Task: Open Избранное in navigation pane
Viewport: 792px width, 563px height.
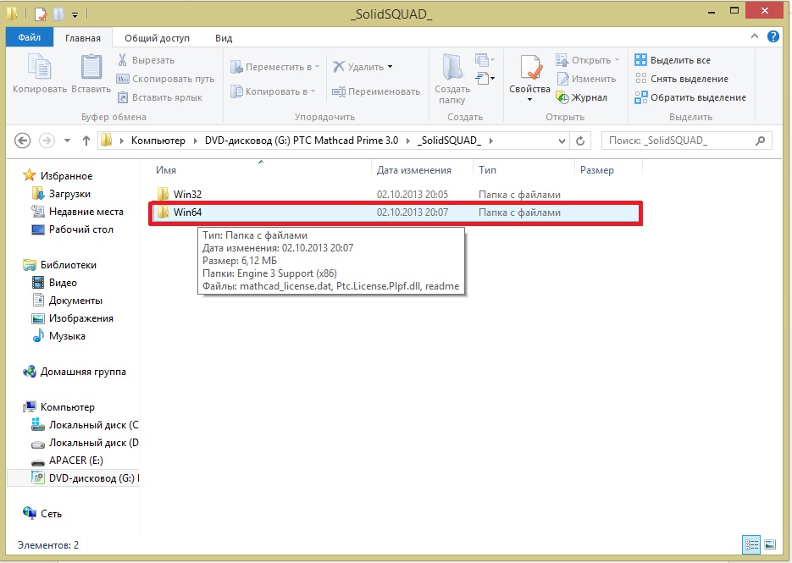Action: [x=66, y=176]
